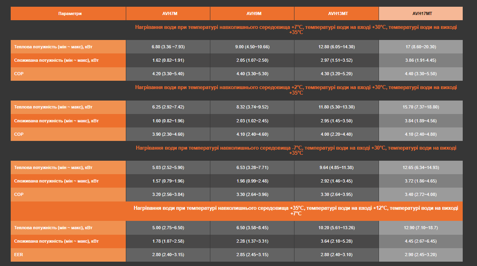The width and height of the screenshot is (477, 266).
Task: Click the cell showing 3.72 (1.86~4.65)
Action: click(x=421, y=181)
